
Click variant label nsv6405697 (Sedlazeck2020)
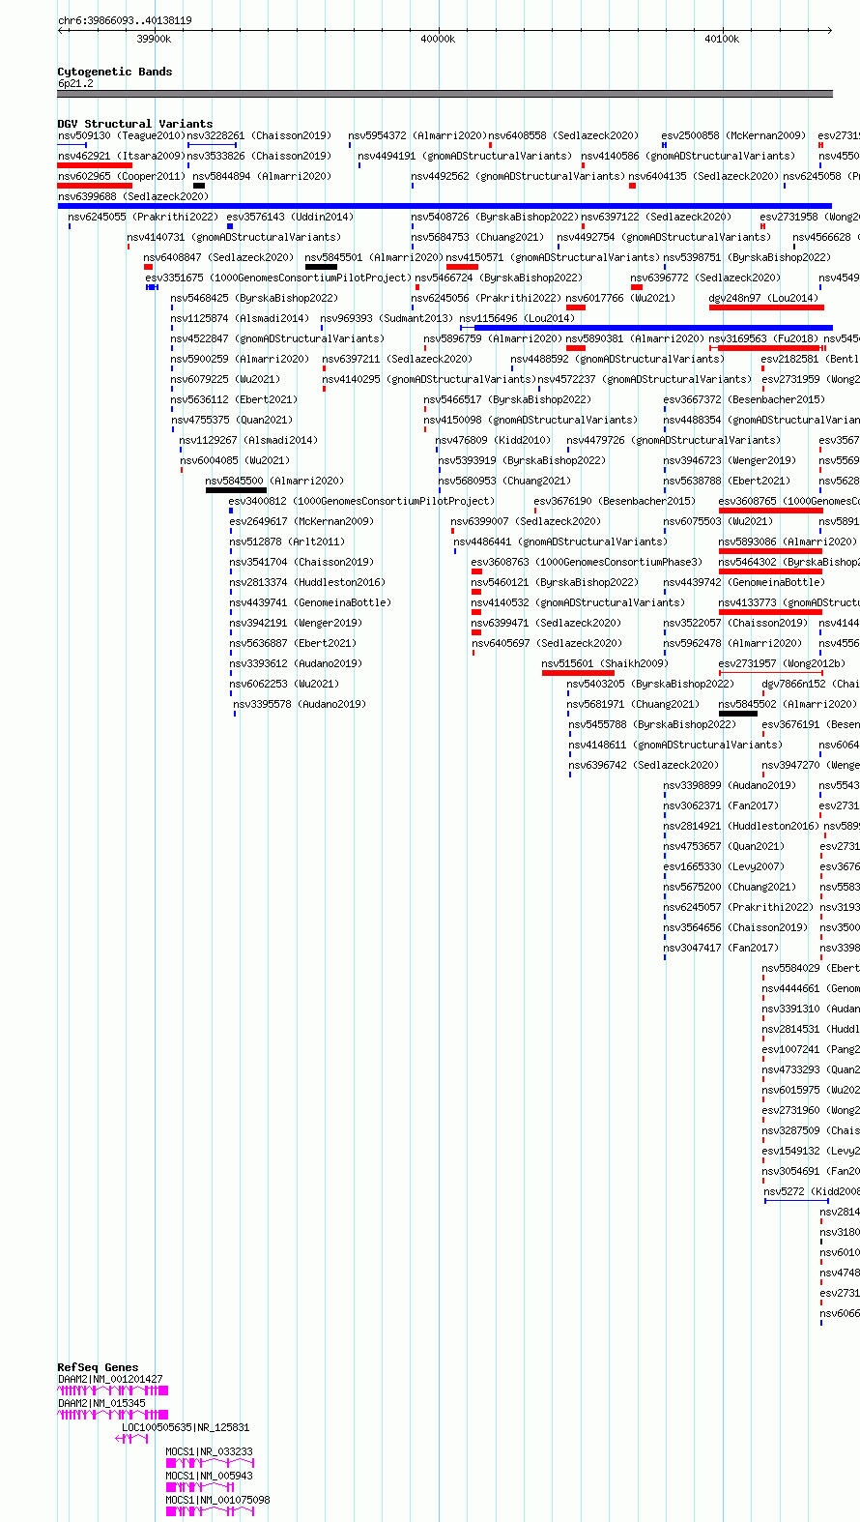[x=547, y=643]
